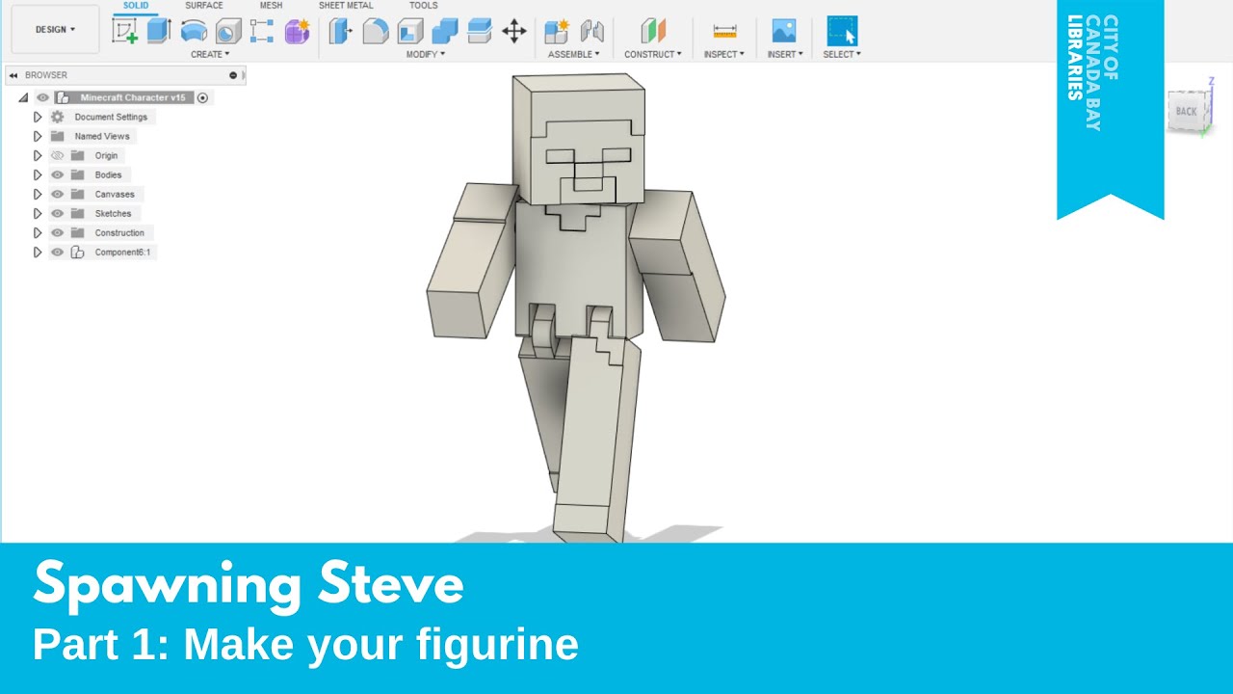The height and width of the screenshot is (694, 1233).
Task: Show the hidden Origin folder
Action: [57, 155]
